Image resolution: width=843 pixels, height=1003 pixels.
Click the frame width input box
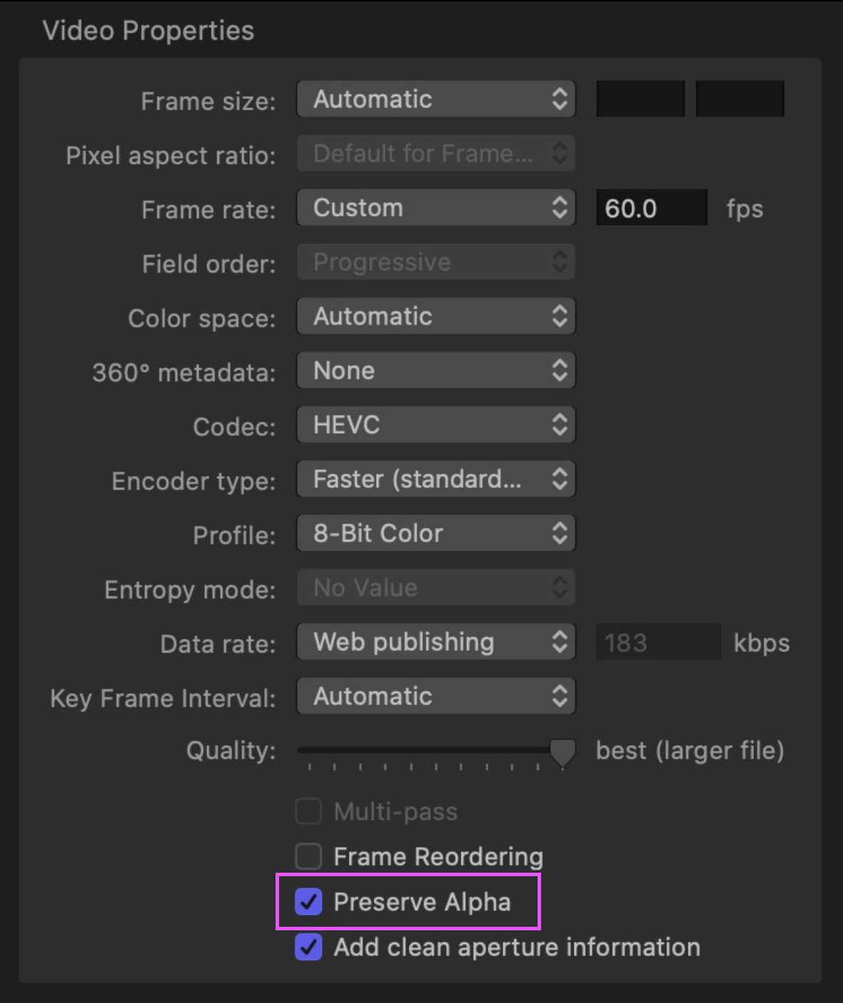click(639, 98)
